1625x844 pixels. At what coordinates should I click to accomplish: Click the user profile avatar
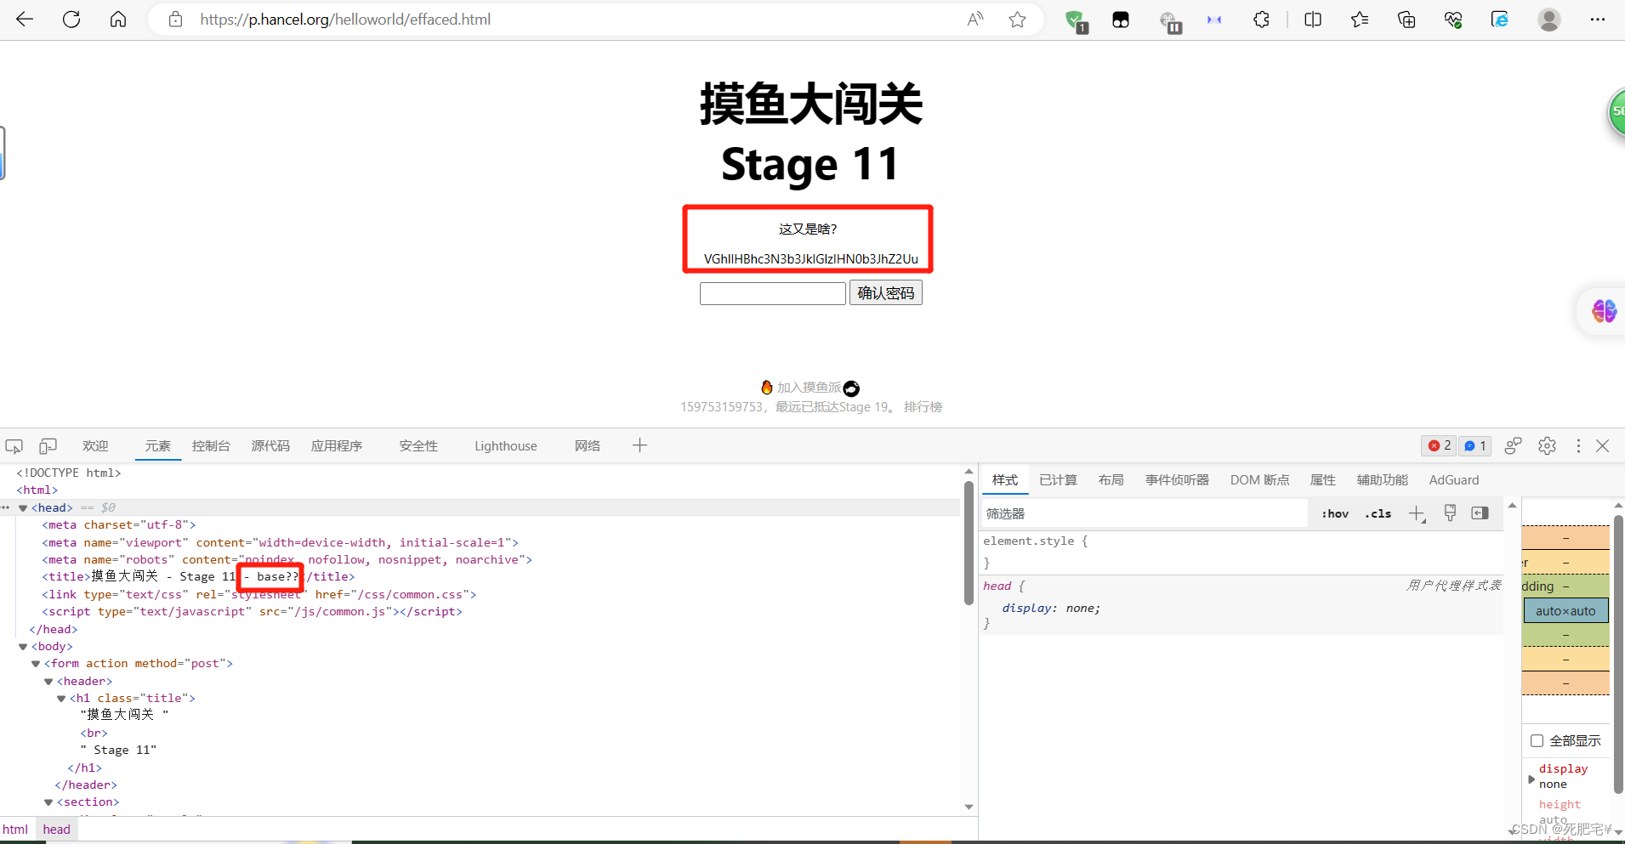click(1549, 19)
